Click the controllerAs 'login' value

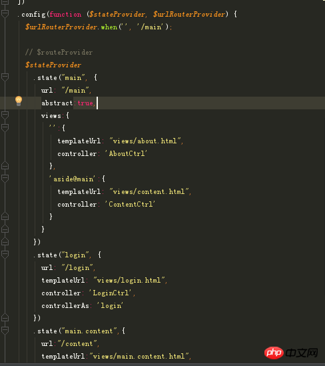click(110, 305)
